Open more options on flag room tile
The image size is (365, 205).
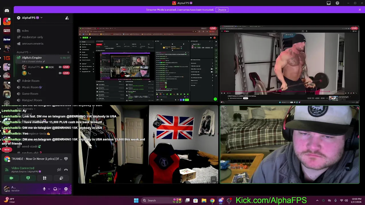click(213, 179)
